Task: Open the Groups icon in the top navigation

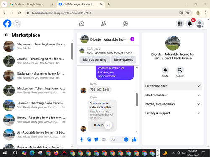Action: point(125,23)
